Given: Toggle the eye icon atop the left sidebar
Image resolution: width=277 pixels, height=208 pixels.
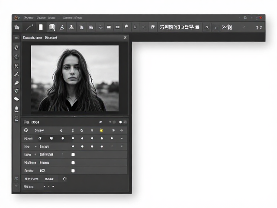Looking at the screenshot, I should (16, 38).
